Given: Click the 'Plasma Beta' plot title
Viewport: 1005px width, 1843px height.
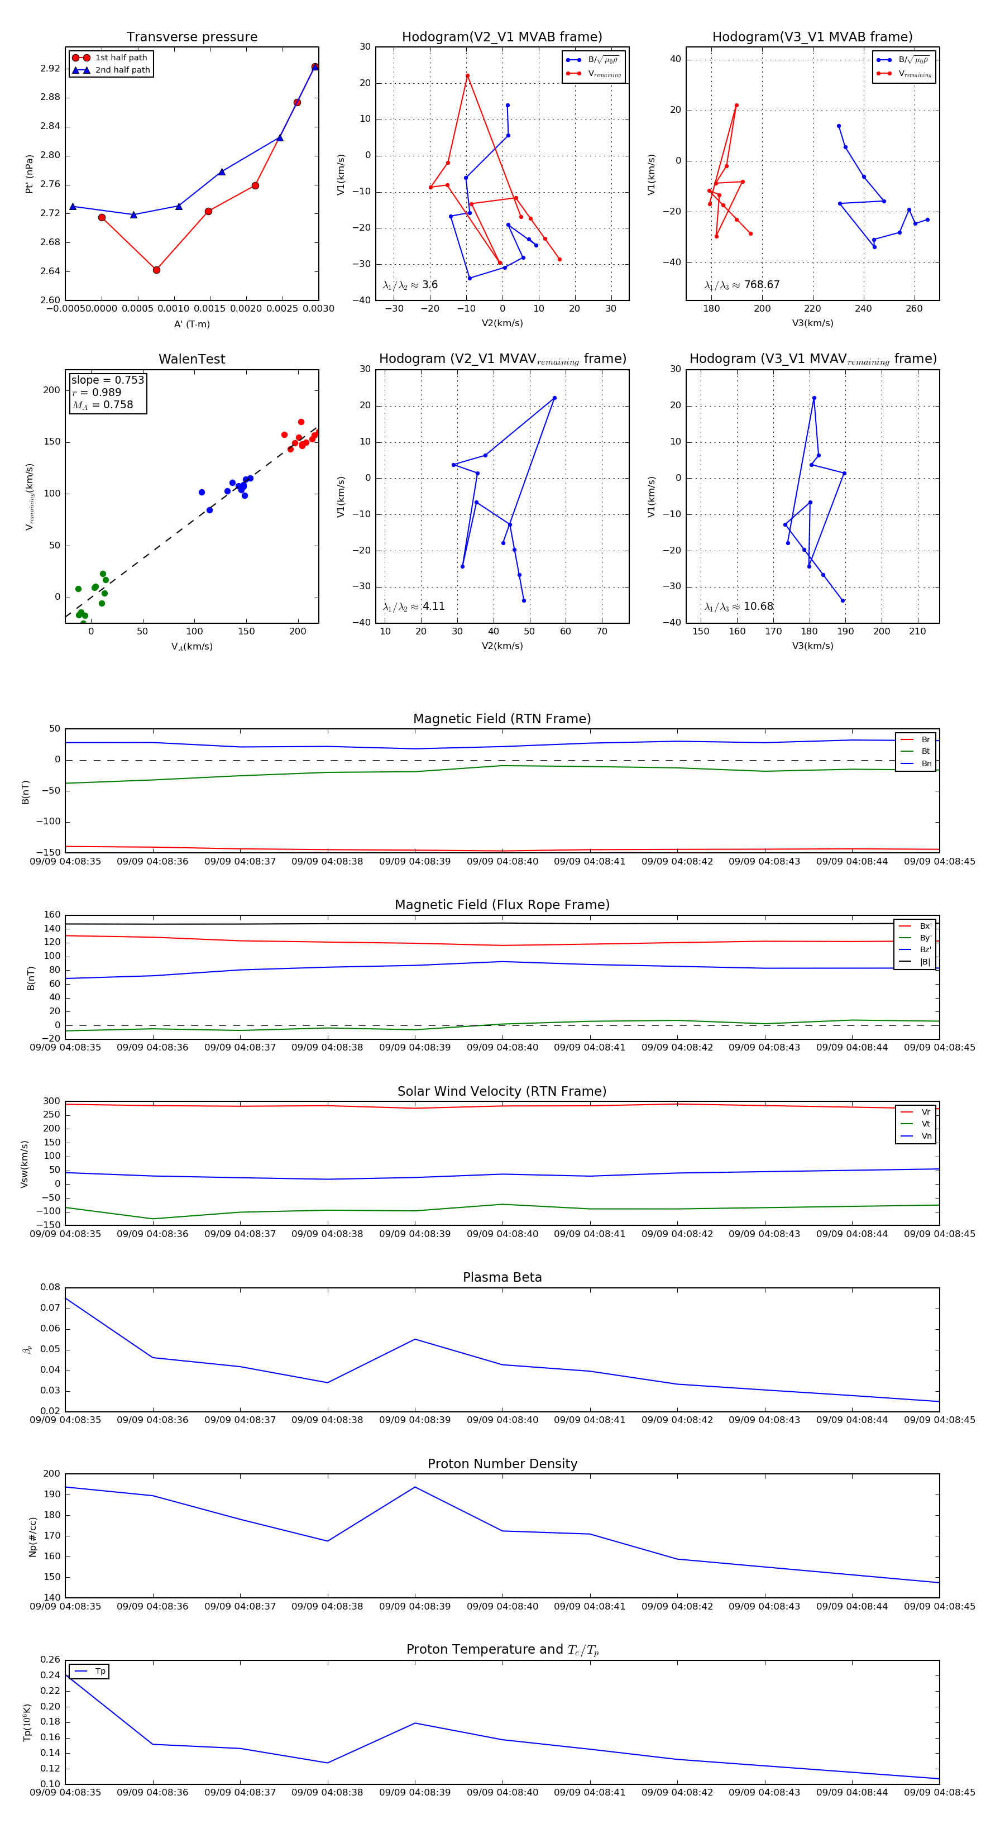Looking at the screenshot, I should [x=502, y=1277].
